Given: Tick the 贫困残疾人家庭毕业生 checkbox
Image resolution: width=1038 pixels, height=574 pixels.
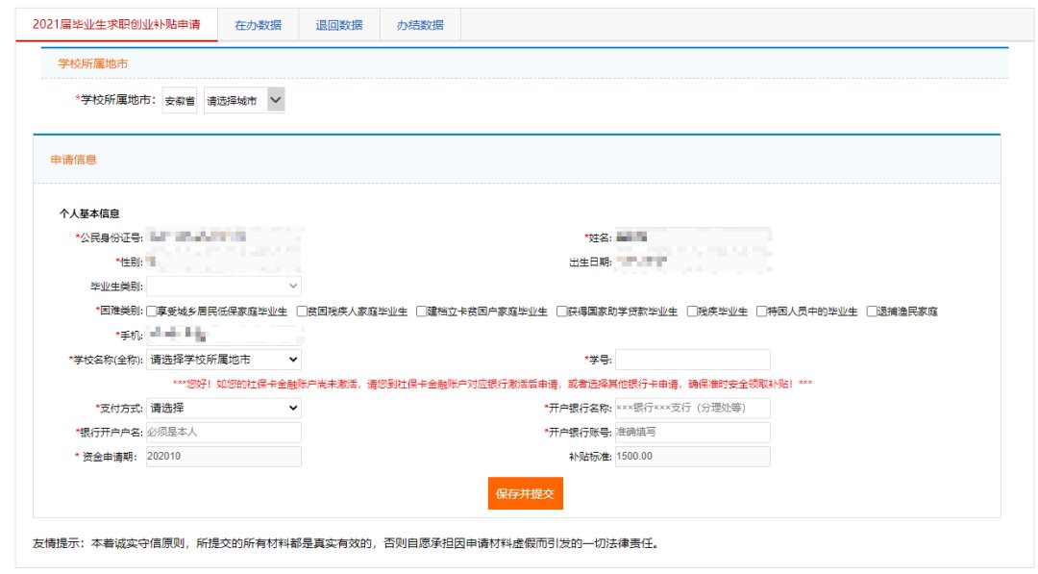Looking at the screenshot, I should tap(302, 312).
